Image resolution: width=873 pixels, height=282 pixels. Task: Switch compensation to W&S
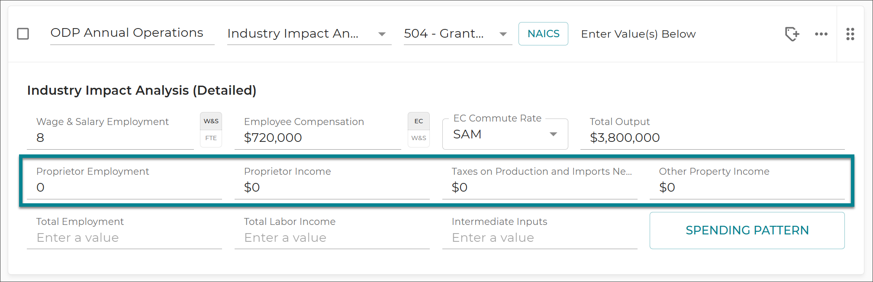click(x=419, y=138)
